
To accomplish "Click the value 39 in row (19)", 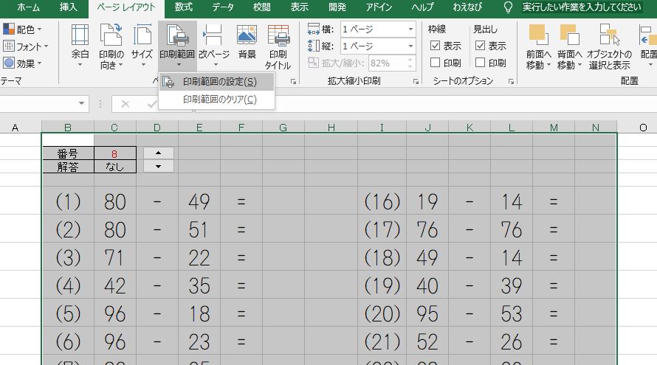I will [512, 285].
